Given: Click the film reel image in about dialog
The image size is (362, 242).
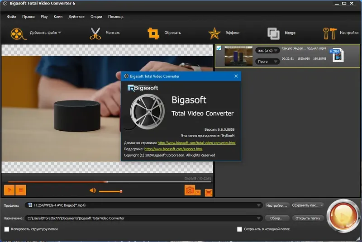Looking at the screenshot, I should (148, 112).
